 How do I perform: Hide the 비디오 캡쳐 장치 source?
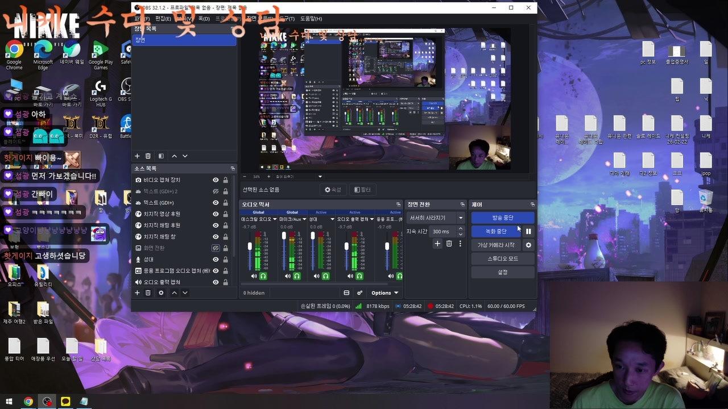tap(216, 180)
